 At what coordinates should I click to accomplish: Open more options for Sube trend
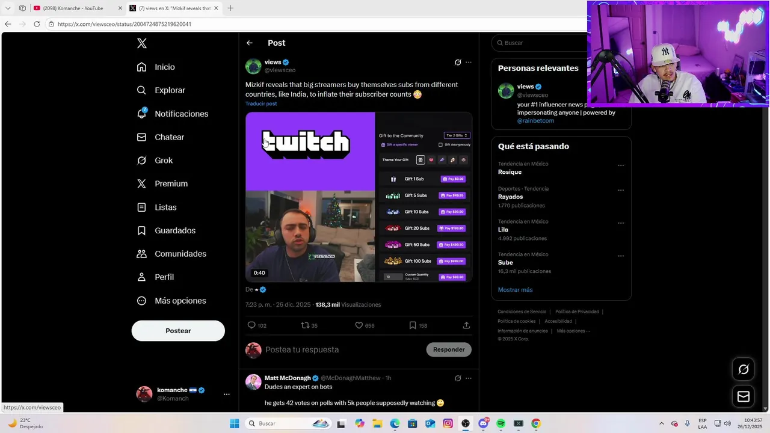(x=621, y=256)
